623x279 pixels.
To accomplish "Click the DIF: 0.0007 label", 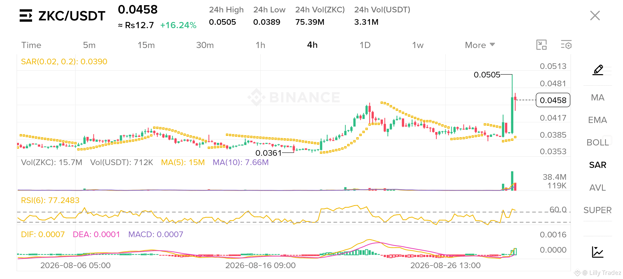I will (x=43, y=234).
